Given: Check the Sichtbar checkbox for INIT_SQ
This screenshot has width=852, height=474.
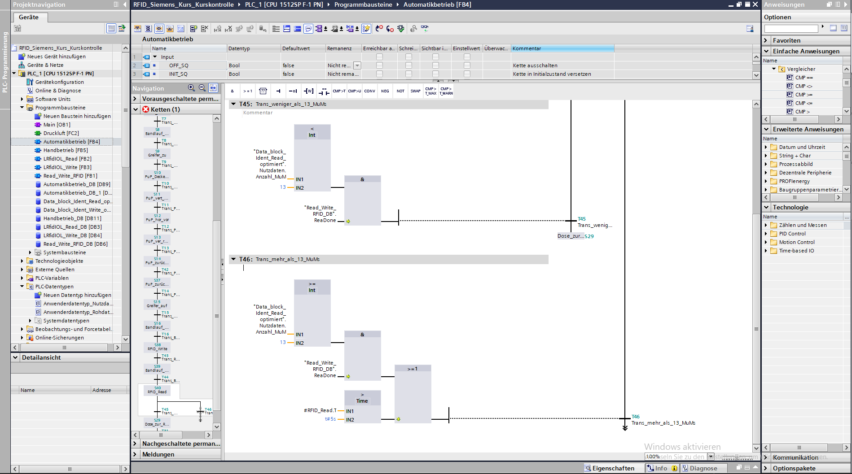Looking at the screenshot, I should tap(435, 74).
